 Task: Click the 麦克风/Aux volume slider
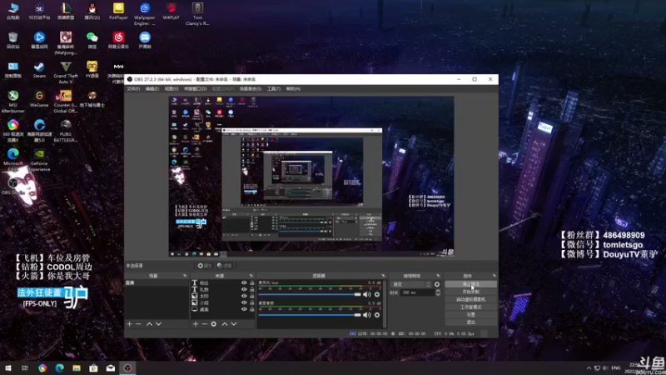pos(310,294)
